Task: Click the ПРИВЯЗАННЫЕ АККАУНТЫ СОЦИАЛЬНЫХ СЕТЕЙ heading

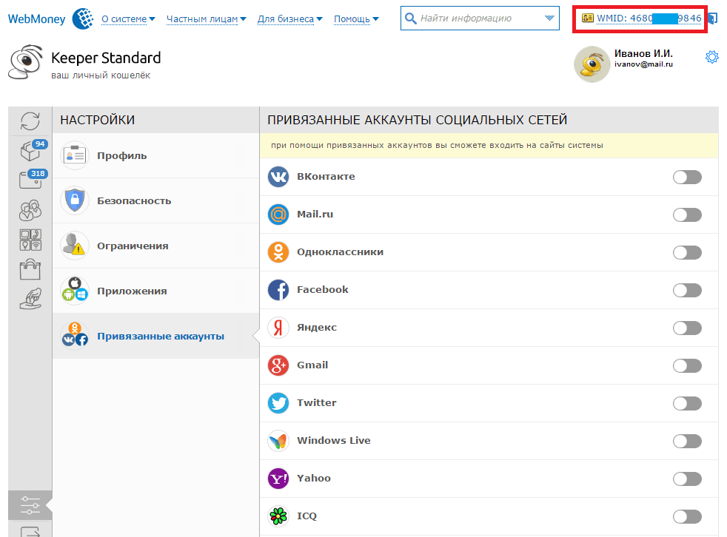Action: coord(418,120)
